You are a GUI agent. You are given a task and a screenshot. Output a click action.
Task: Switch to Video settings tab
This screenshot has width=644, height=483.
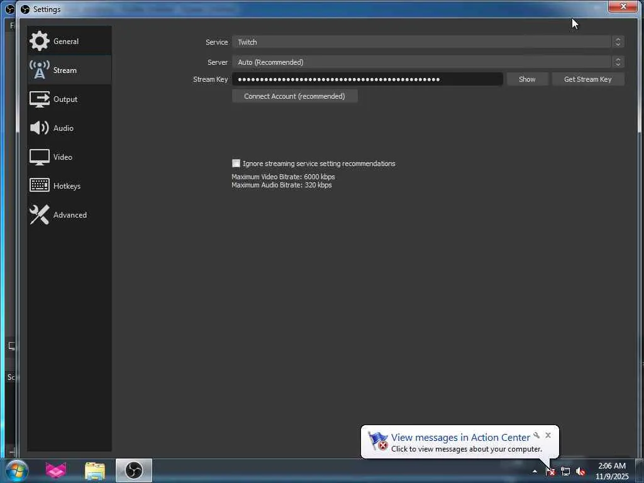tap(69, 157)
